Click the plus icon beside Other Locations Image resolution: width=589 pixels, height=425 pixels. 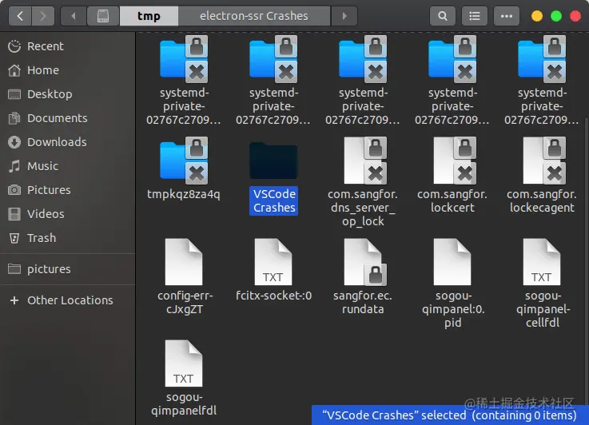(14, 300)
